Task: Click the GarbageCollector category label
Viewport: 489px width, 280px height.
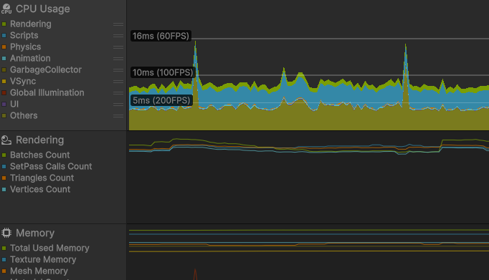Action: click(46, 69)
